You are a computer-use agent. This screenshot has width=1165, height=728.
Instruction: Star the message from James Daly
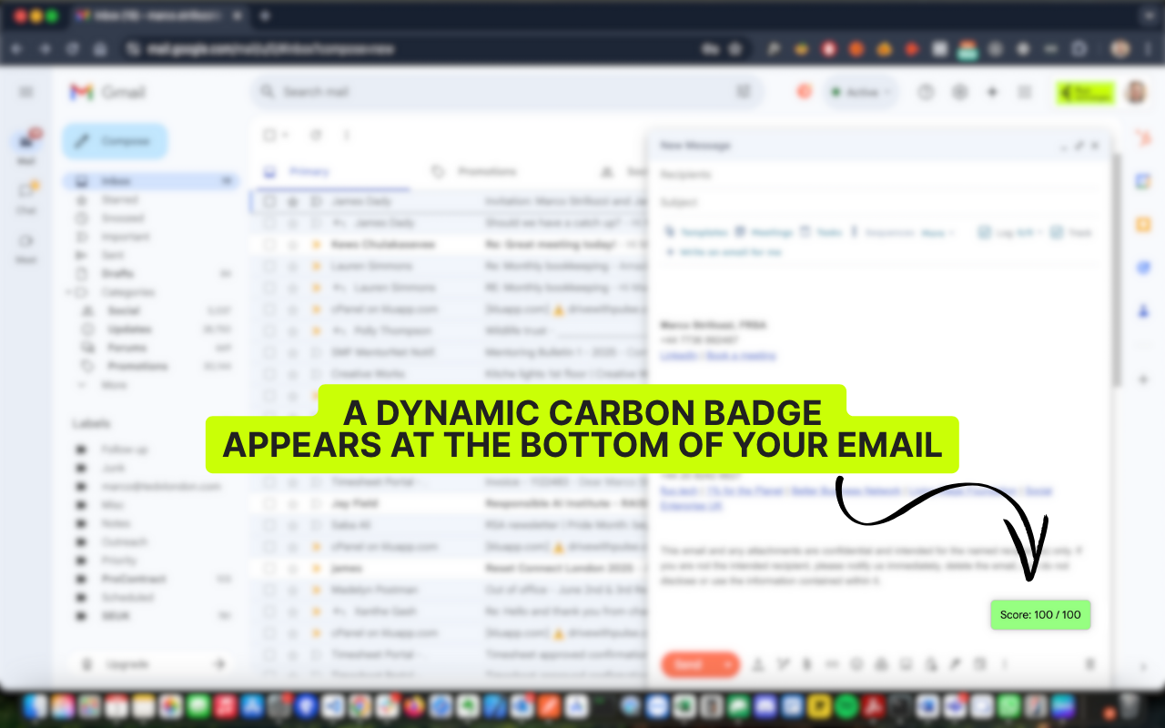291,201
